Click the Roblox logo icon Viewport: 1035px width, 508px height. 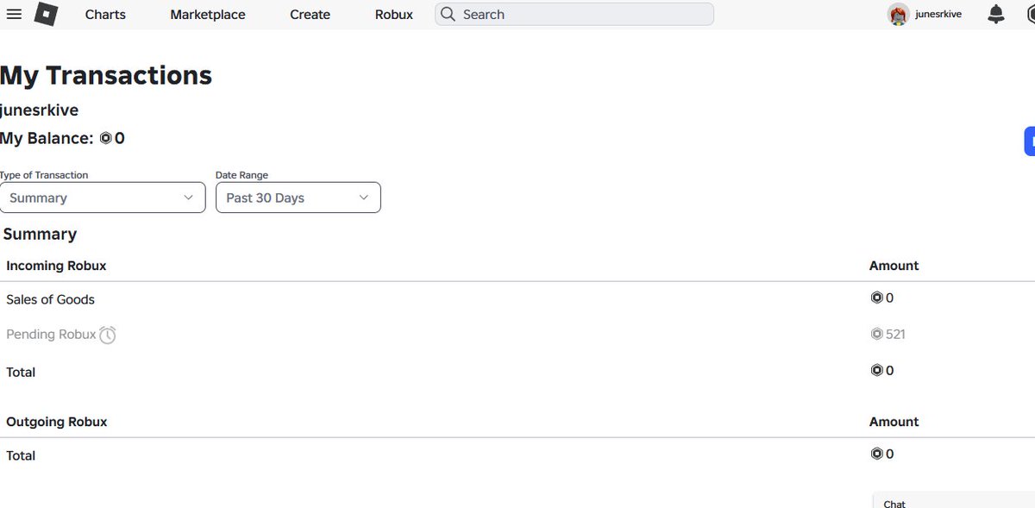tap(47, 15)
